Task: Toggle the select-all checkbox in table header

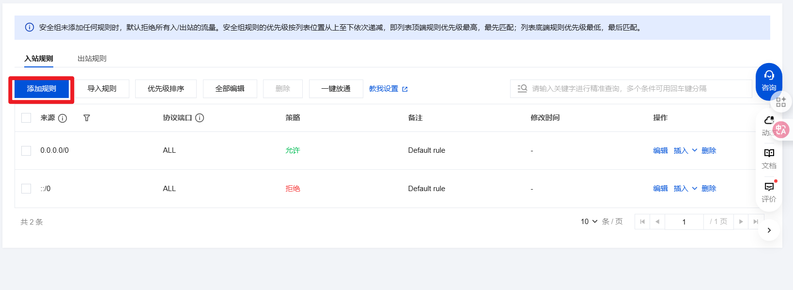Action: [x=26, y=118]
